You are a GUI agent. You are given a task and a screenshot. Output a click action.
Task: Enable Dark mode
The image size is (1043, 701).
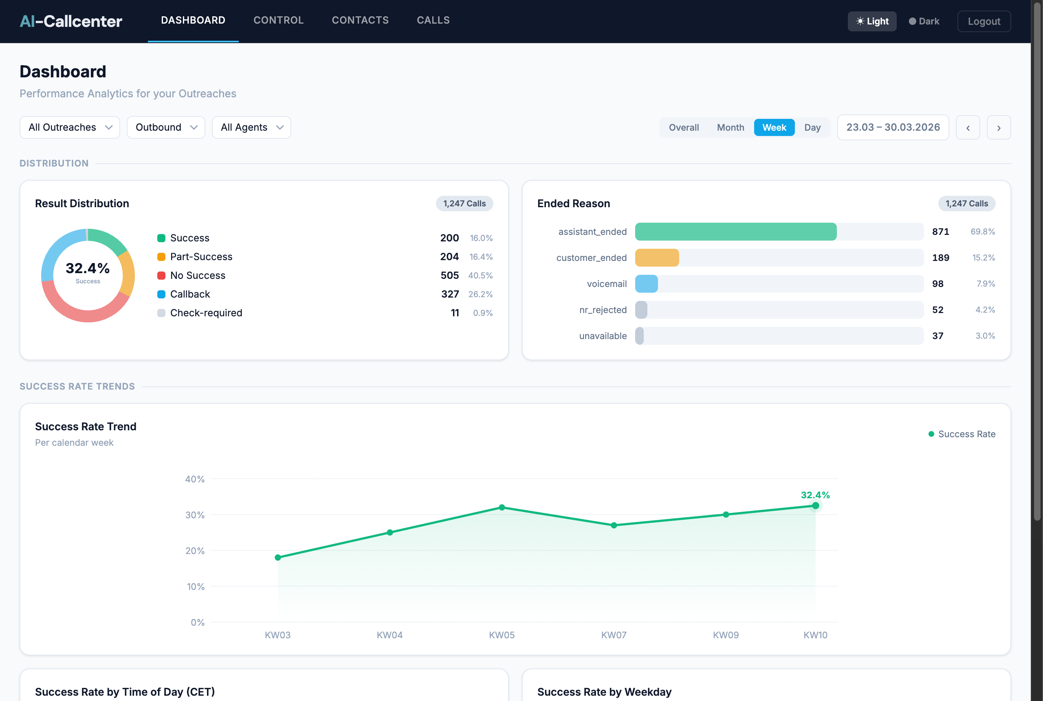point(924,21)
